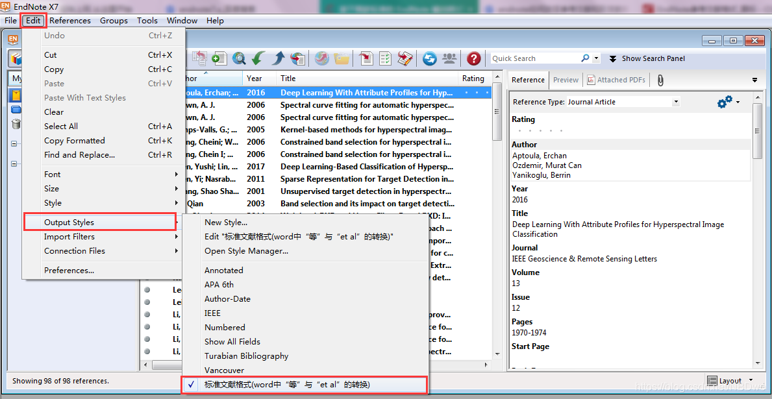Open Tools menu
Viewport: 772px width, 399px height.
147,20
